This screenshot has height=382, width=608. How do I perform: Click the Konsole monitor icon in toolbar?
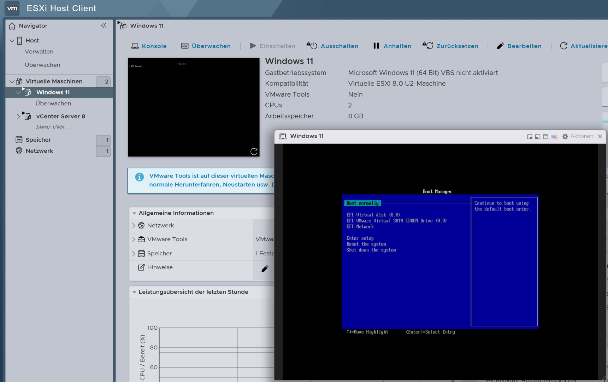[135, 46]
